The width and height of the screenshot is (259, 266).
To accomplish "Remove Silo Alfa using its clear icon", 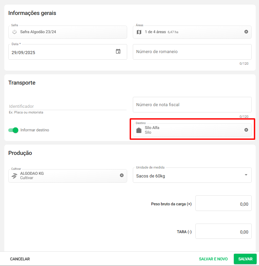I will pyautogui.click(x=246, y=130).
